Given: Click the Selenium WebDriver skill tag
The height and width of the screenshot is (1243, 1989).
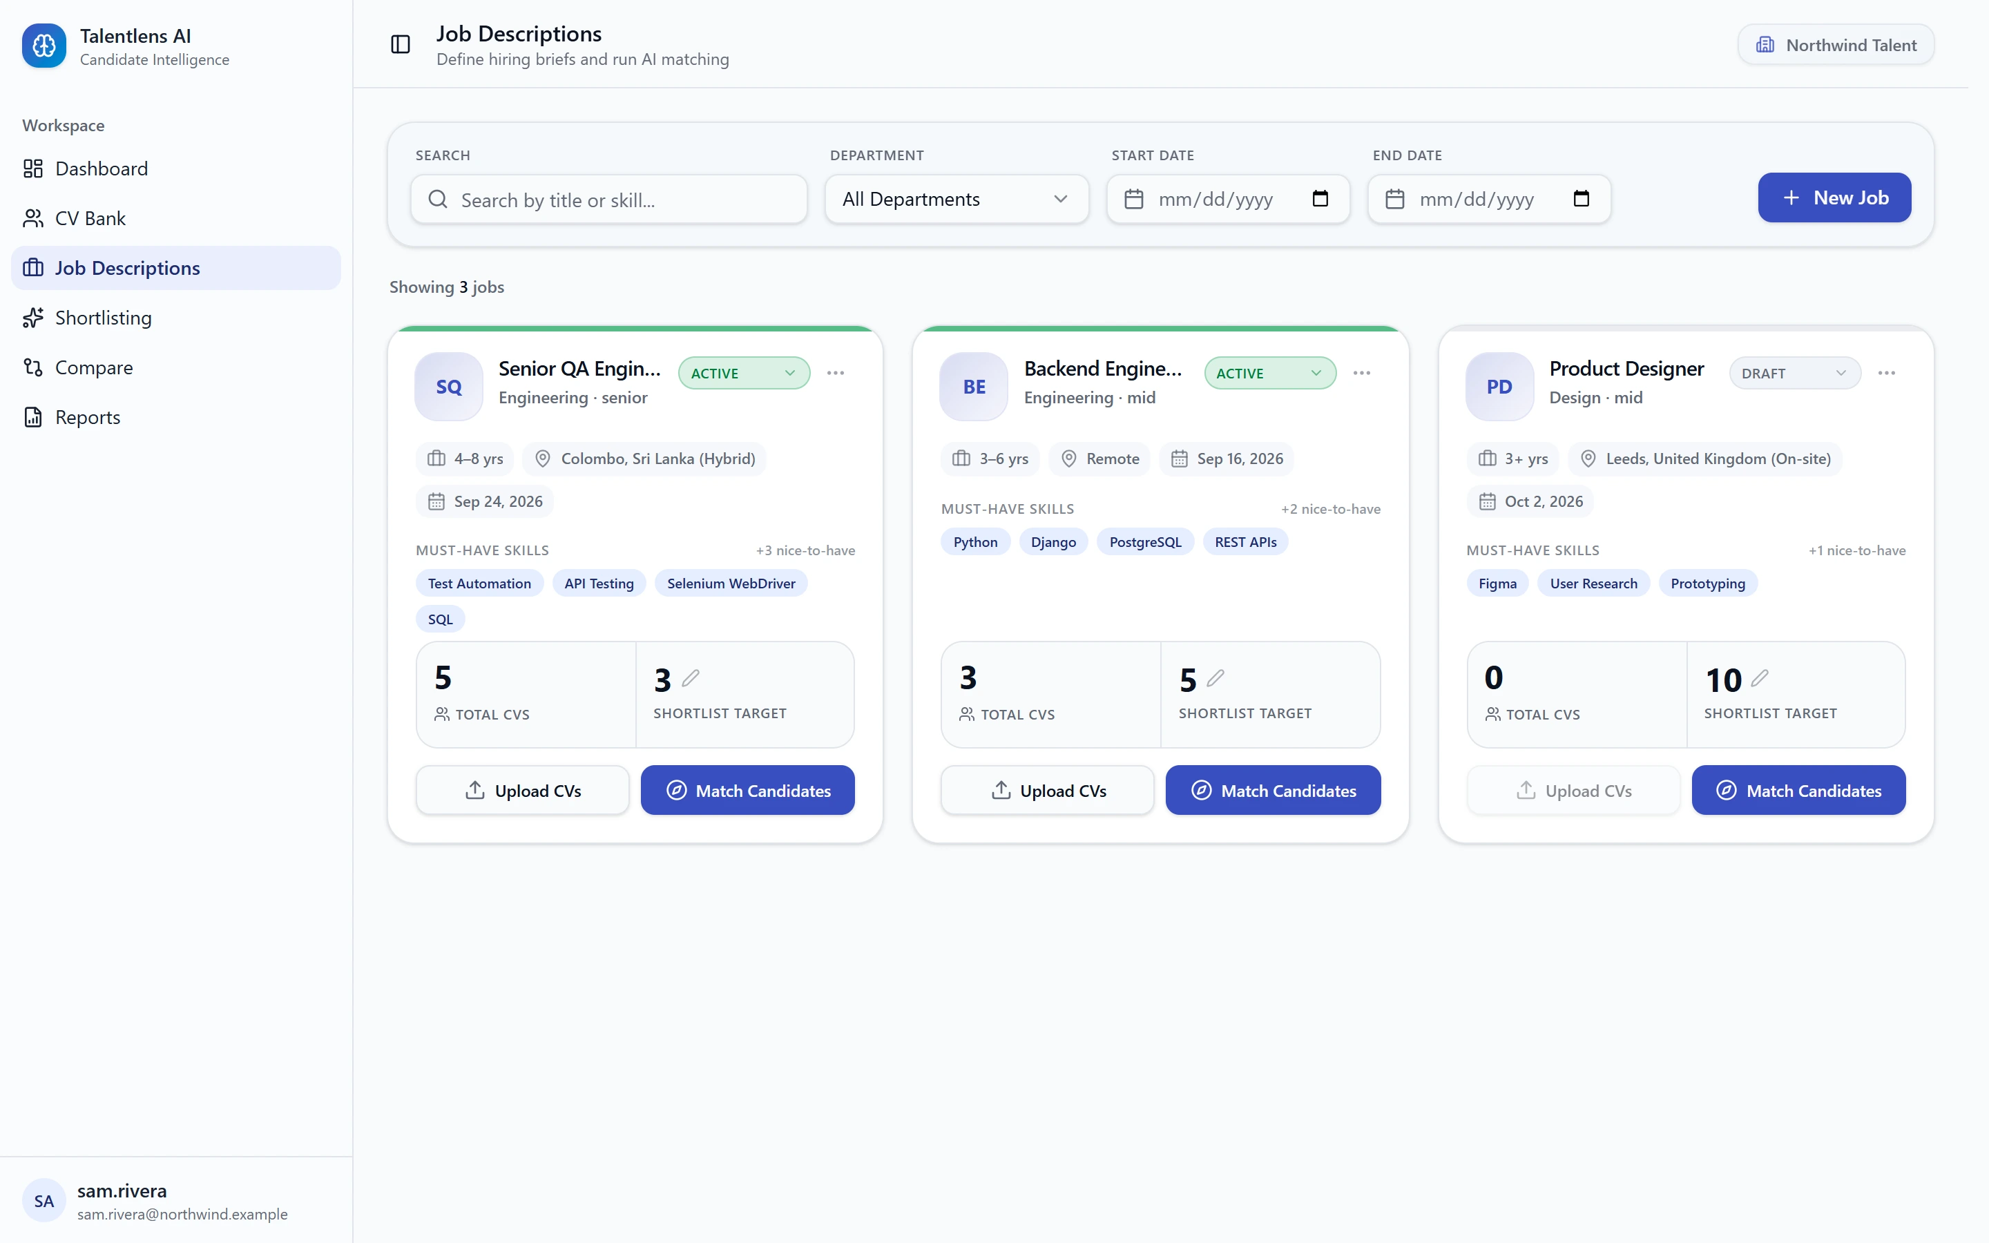Looking at the screenshot, I should point(731,584).
